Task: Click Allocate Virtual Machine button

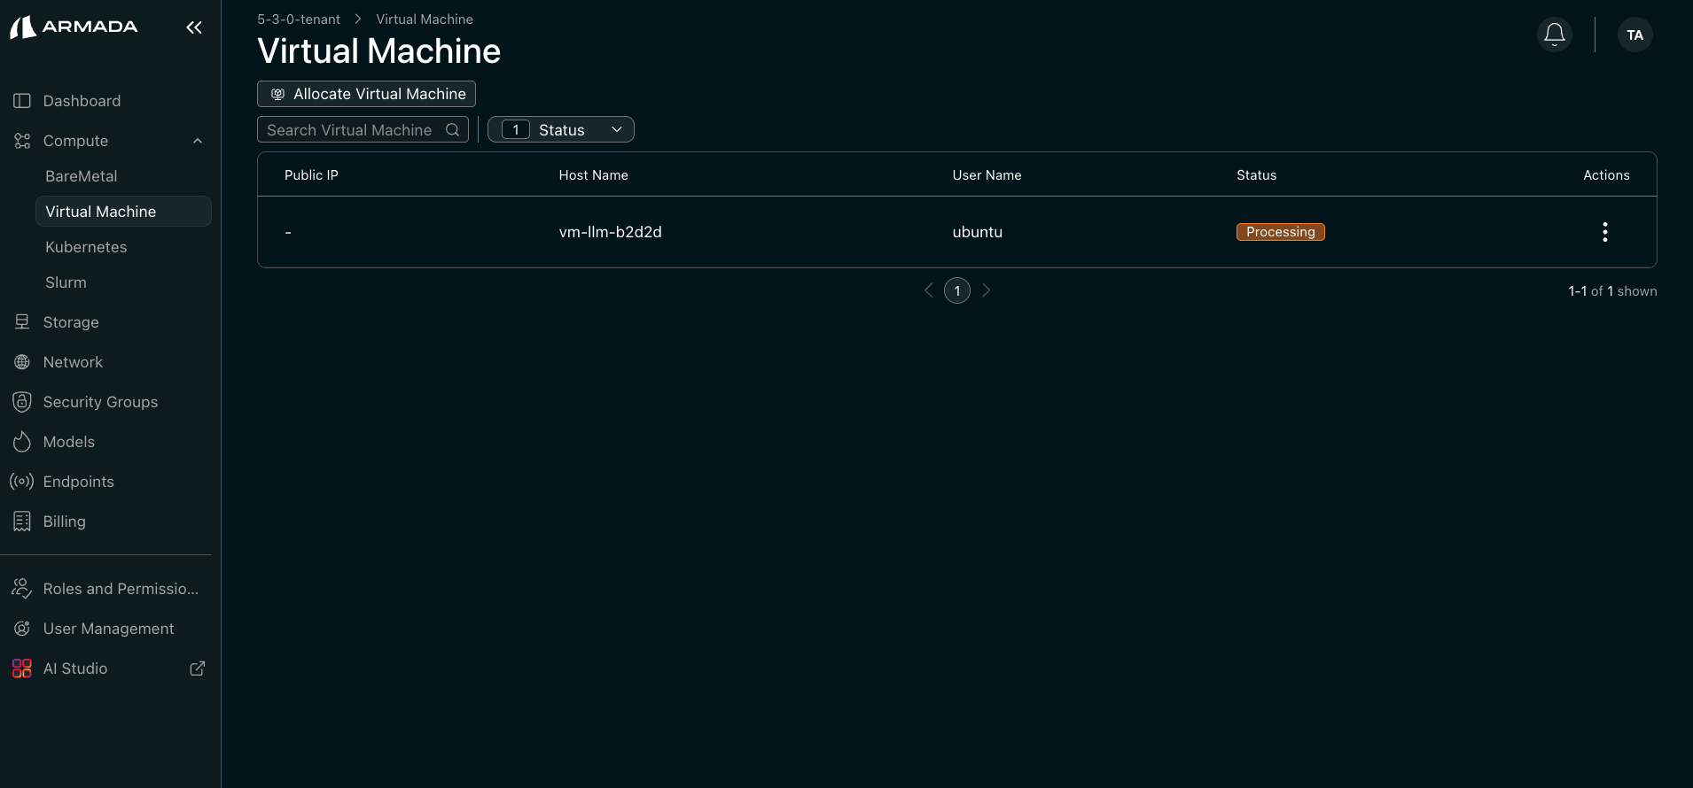Action: (x=366, y=94)
